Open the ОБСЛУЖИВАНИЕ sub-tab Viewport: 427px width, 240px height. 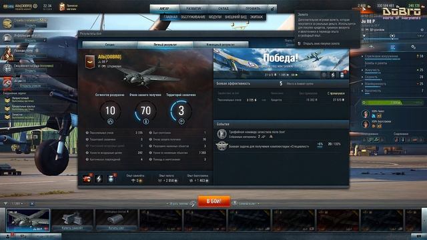193,17
